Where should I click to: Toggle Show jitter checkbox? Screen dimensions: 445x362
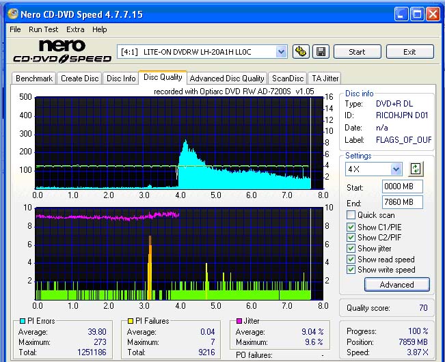pos(351,248)
